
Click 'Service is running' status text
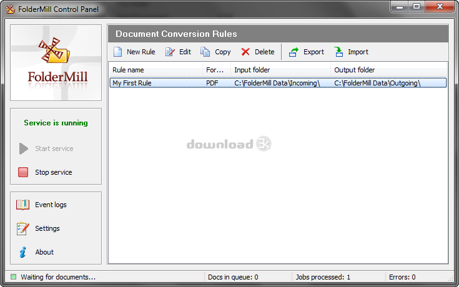pyautogui.click(x=56, y=123)
